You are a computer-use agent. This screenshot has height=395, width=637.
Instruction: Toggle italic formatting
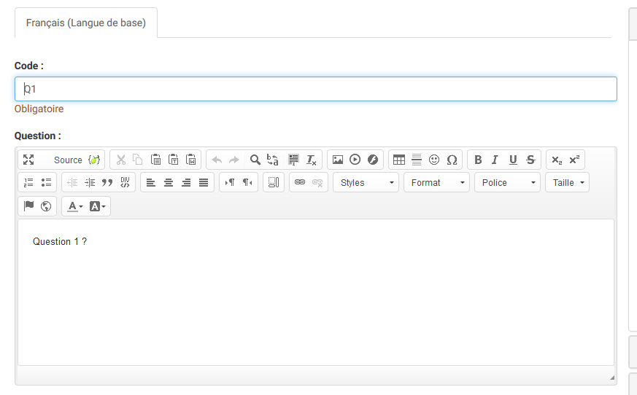tap(495, 160)
